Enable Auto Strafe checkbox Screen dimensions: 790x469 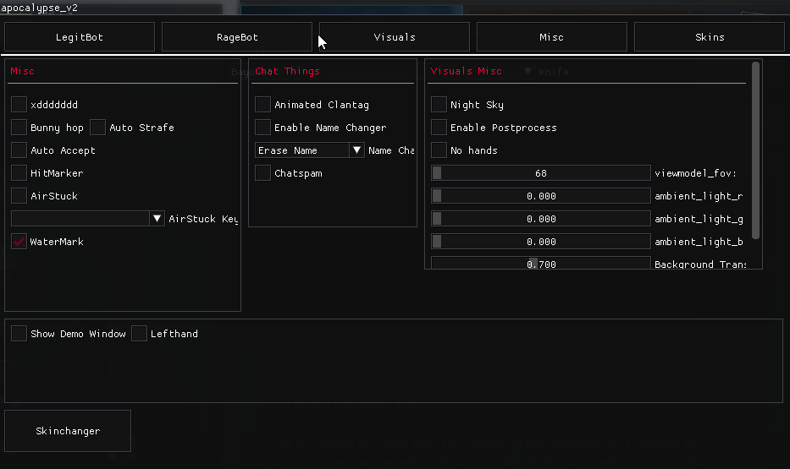pyautogui.click(x=97, y=127)
